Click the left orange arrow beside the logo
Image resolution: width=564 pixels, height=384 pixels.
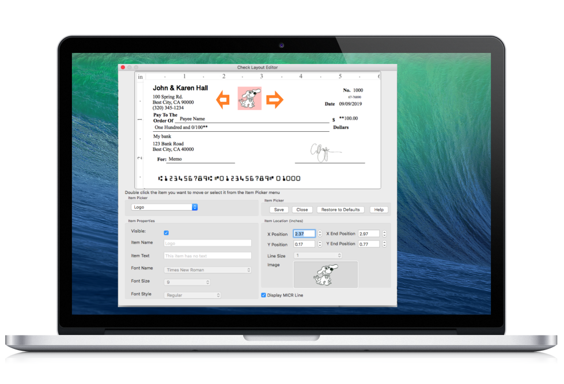click(223, 100)
